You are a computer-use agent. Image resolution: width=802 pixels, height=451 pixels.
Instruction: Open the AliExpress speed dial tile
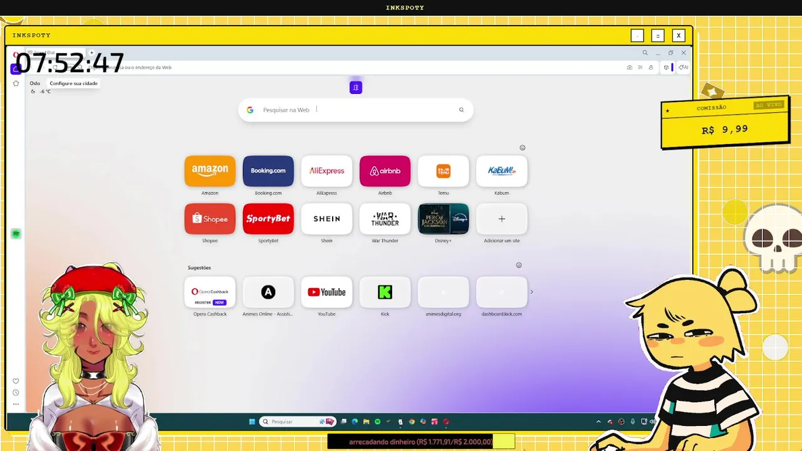326,171
